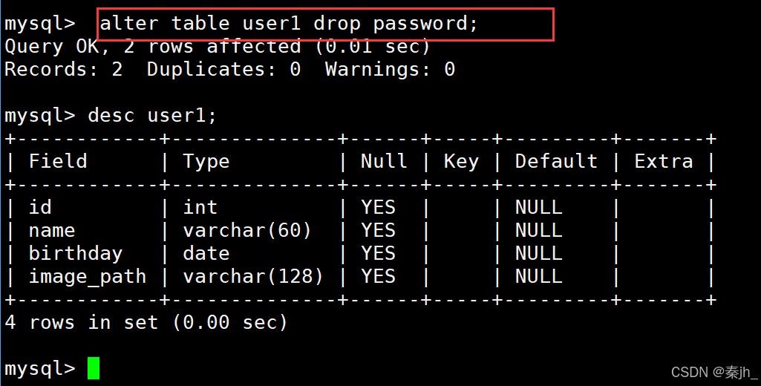The height and width of the screenshot is (386, 761).
Task: Select the name field cell
Action: [52, 231]
